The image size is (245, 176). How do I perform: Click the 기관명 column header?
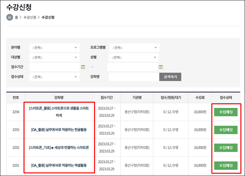pyautogui.click(x=137, y=97)
